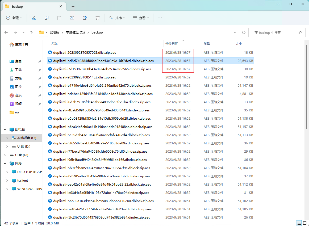Go up one folder with Up arrow
Image resolution: width=309 pixels, height=226 pixels.
31,32
